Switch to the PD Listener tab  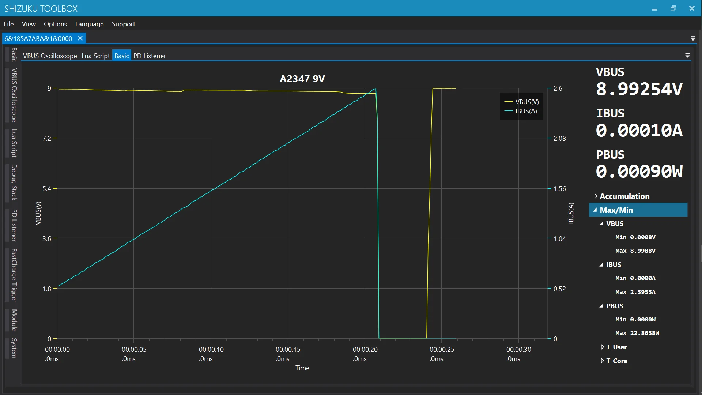pyautogui.click(x=149, y=56)
